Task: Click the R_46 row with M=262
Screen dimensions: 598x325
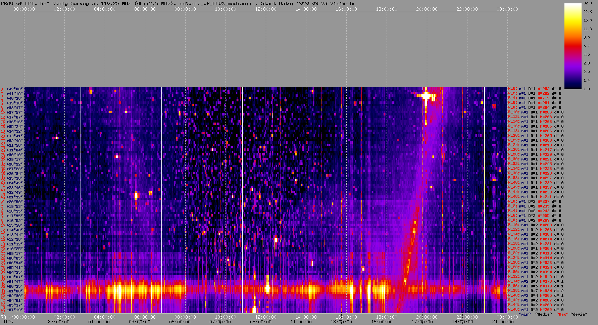Action: tap(536, 310)
